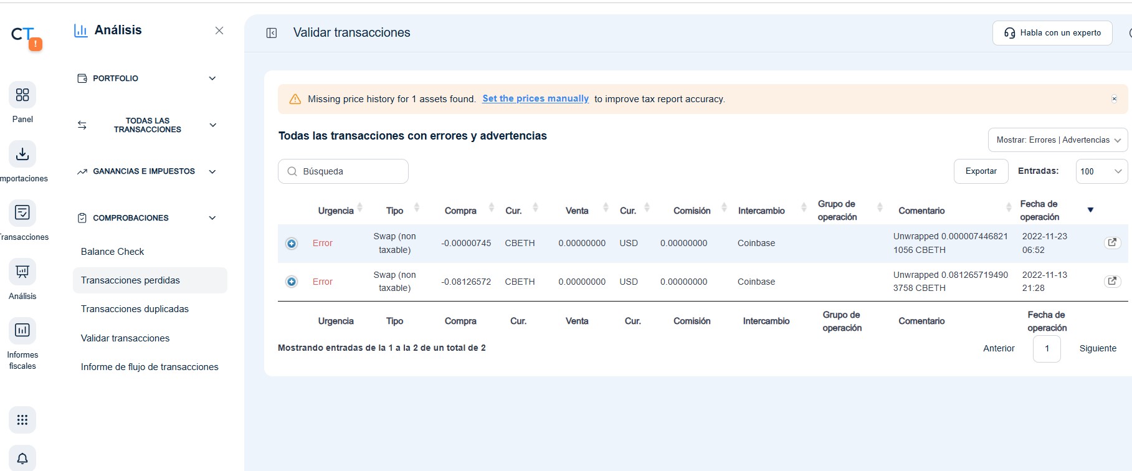The image size is (1132, 471).
Task: Go to Siguiente page
Action: (1098, 348)
